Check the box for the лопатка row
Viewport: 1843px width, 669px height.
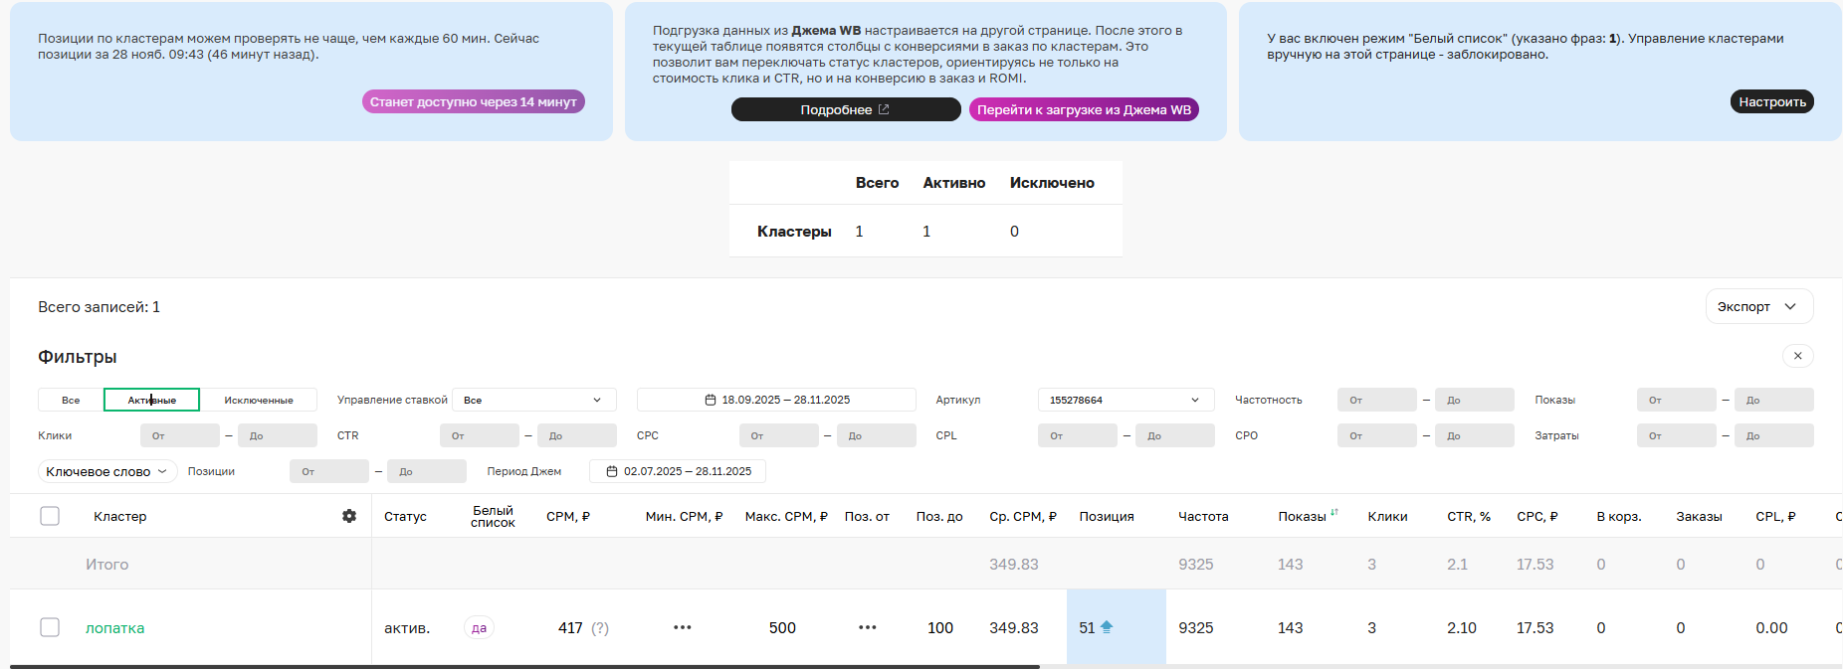pos(50,627)
